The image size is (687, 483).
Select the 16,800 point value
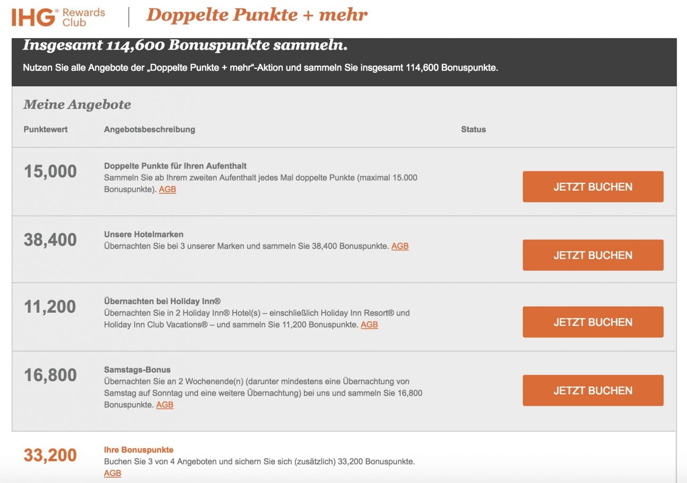pos(50,375)
